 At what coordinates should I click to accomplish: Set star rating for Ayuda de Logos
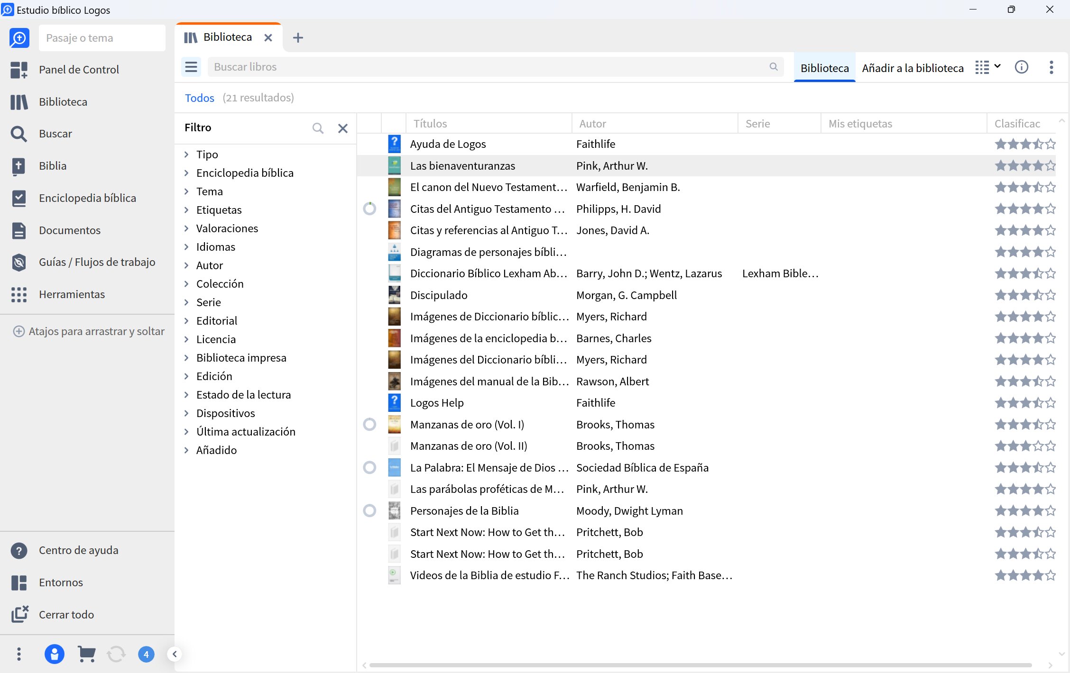click(1025, 144)
